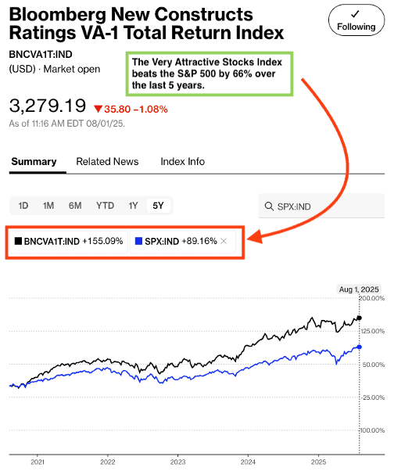Screen dimensions: 394x471
Task: Click the SPX:IND comparison search field
Action: (x=321, y=206)
